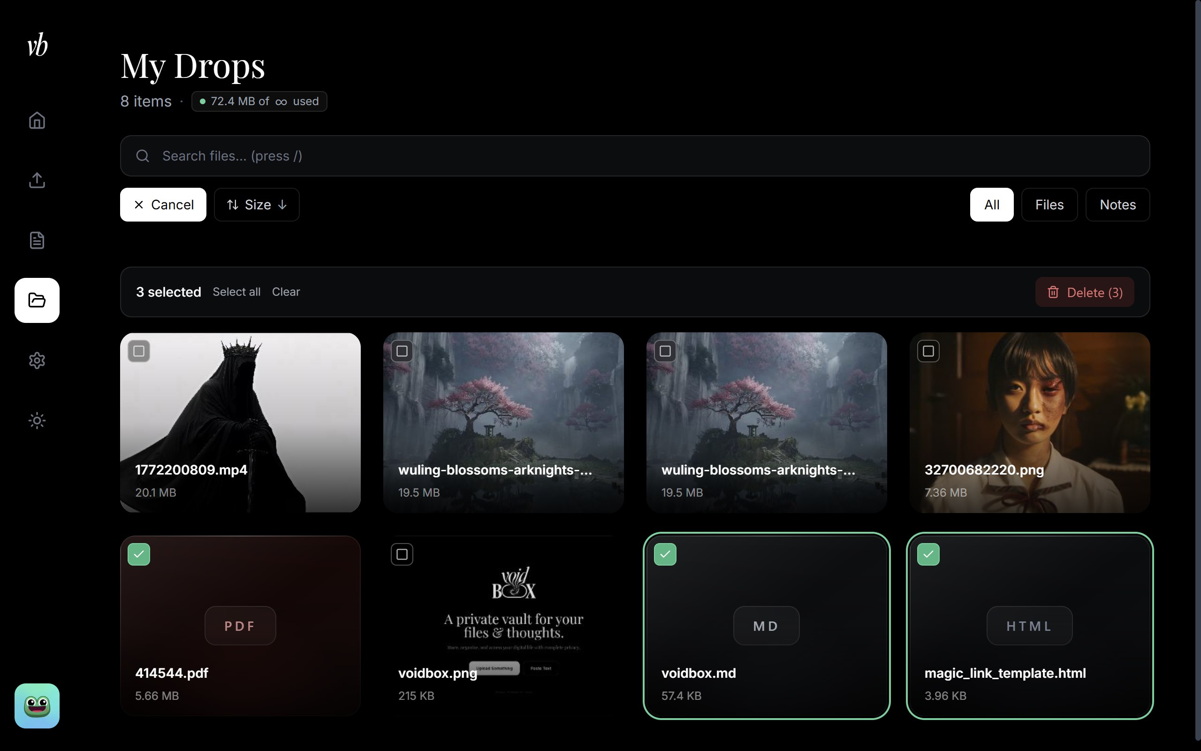The height and width of the screenshot is (751, 1201).
Task: Cancel selection mode
Action: pos(163,205)
